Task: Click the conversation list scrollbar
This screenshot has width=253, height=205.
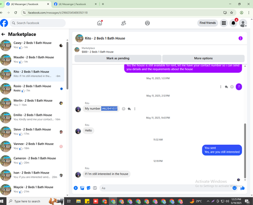Action: (x=67, y=66)
